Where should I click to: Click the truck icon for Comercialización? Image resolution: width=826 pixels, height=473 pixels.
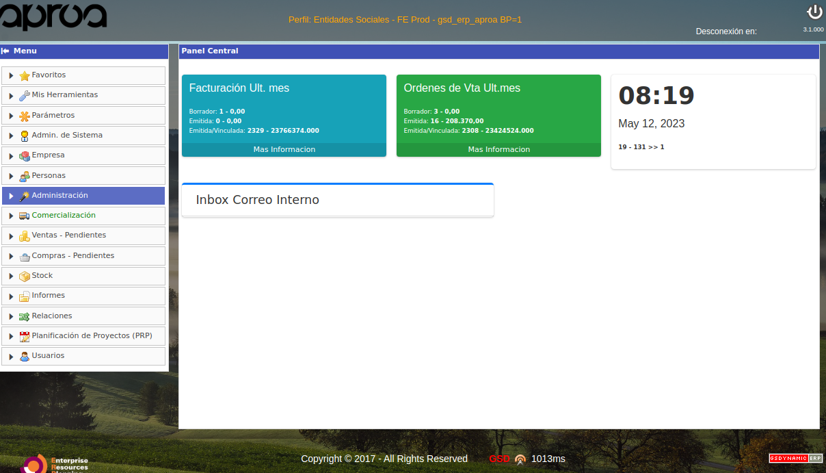[x=25, y=216]
